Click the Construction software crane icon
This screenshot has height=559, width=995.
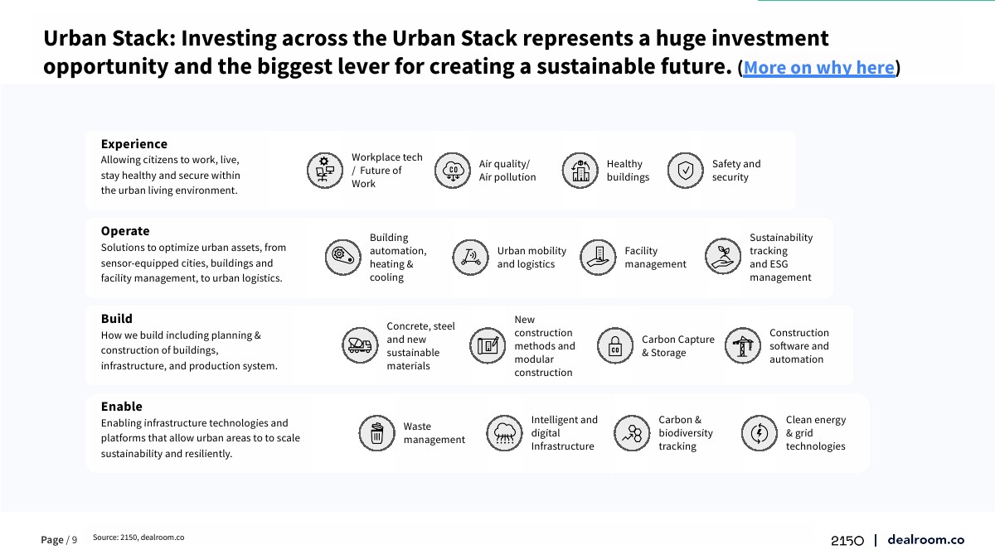click(742, 345)
